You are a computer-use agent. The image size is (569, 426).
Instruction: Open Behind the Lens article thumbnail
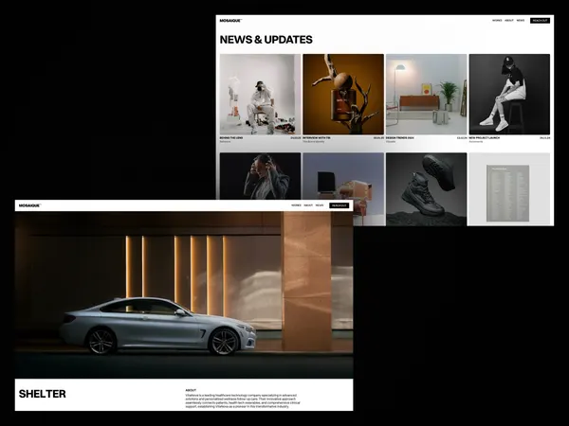coord(260,94)
